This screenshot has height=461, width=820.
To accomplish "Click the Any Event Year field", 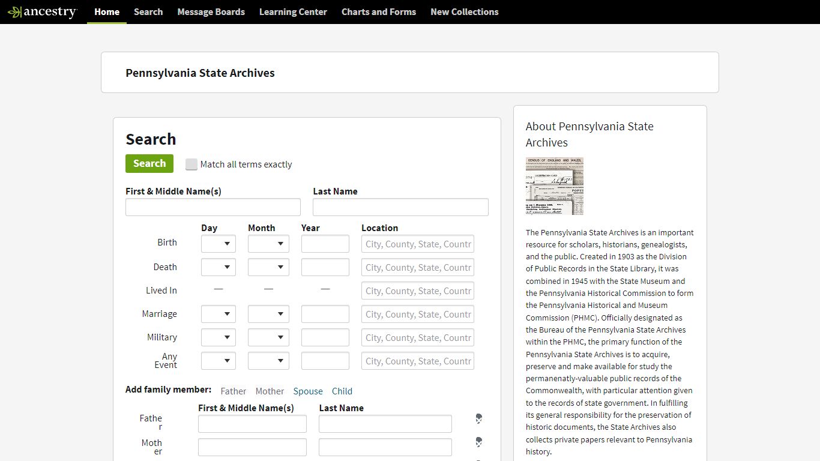I will 325,361.
